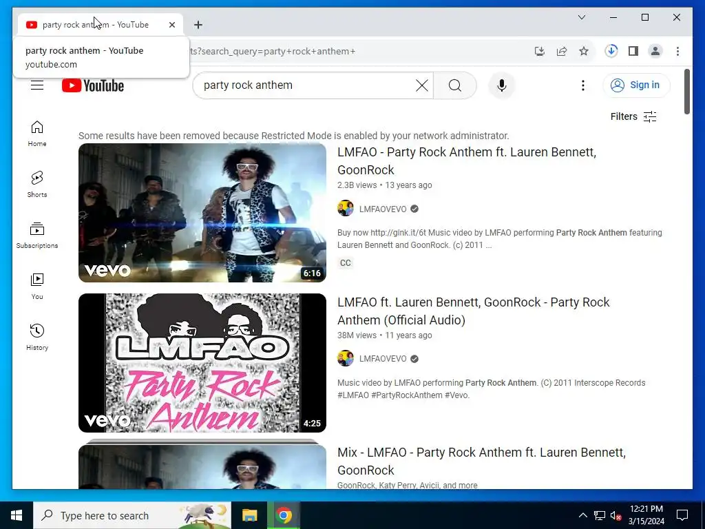Open the YouTube hamburger guide menu
The image size is (705, 529).
(37, 85)
